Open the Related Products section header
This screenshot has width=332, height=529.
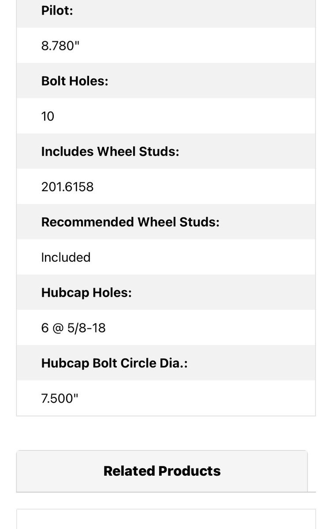coord(162,471)
